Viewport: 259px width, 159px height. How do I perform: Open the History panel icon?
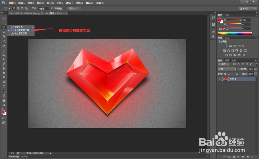213,18
